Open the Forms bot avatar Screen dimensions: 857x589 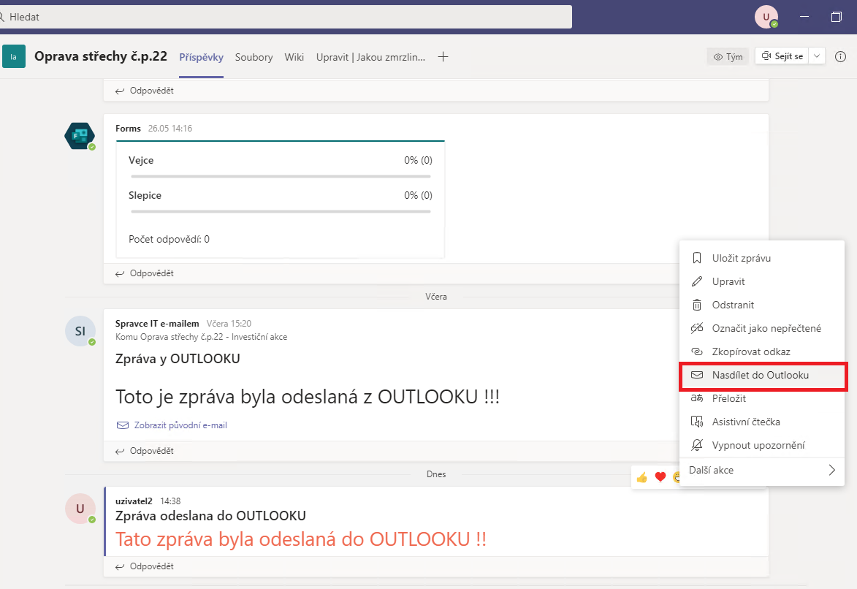coord(80,136)
